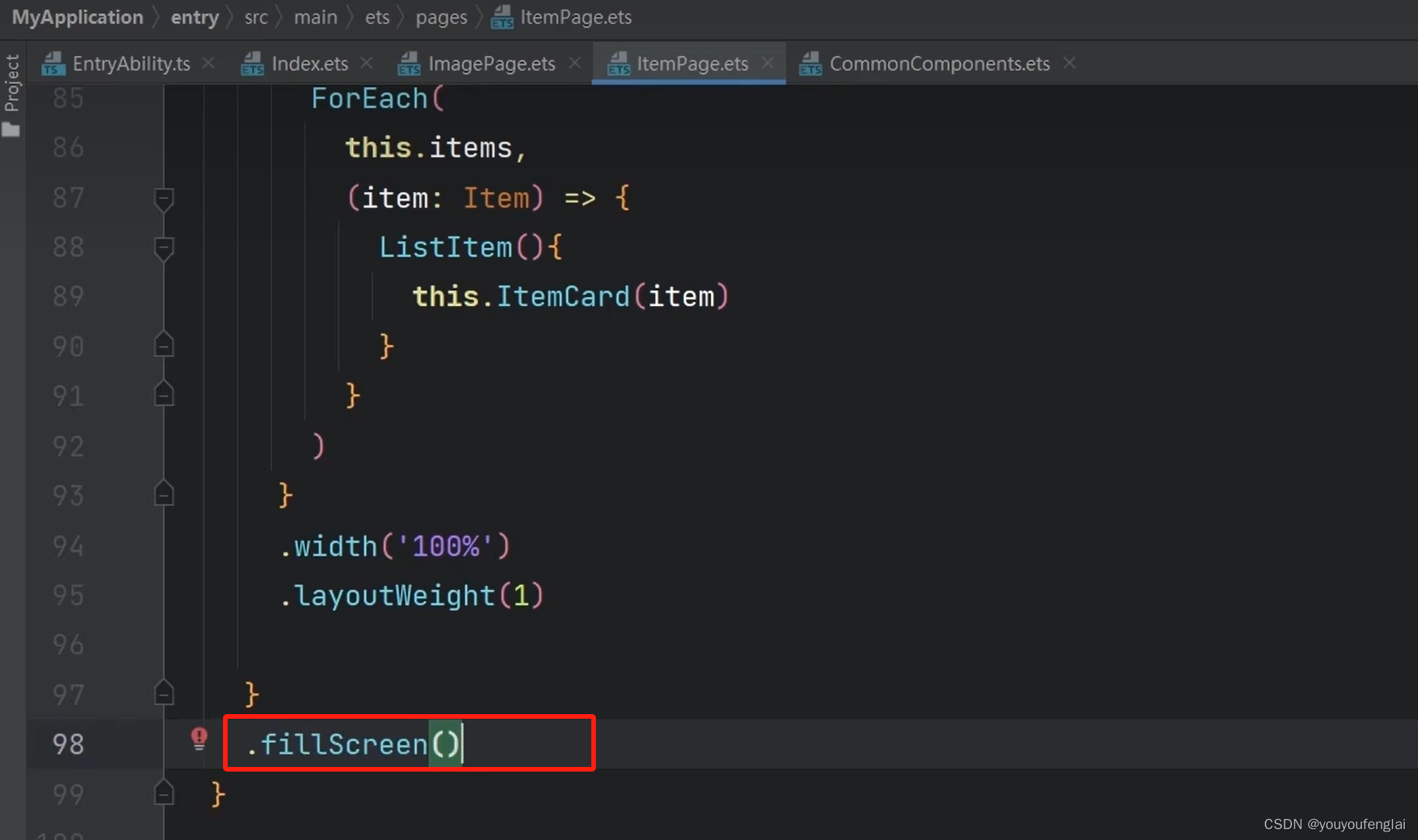Click the error bulb icon on line 98

[x=199, y=738]
